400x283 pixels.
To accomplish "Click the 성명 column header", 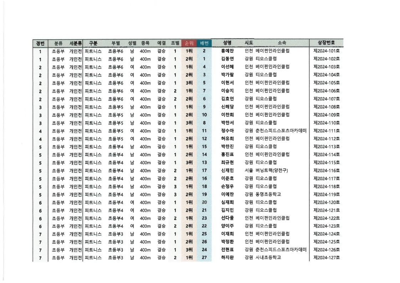I will 227,43.
